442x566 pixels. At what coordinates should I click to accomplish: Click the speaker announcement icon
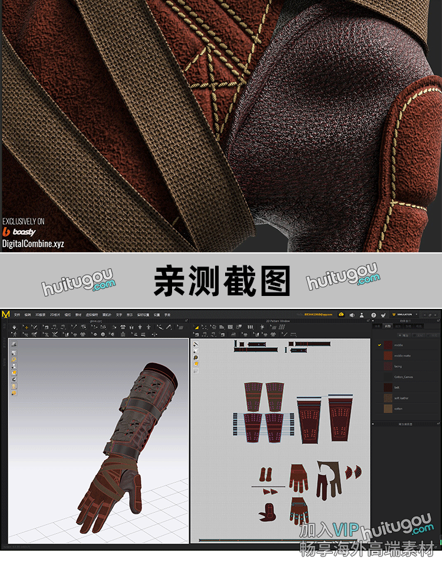coord(352,315)
